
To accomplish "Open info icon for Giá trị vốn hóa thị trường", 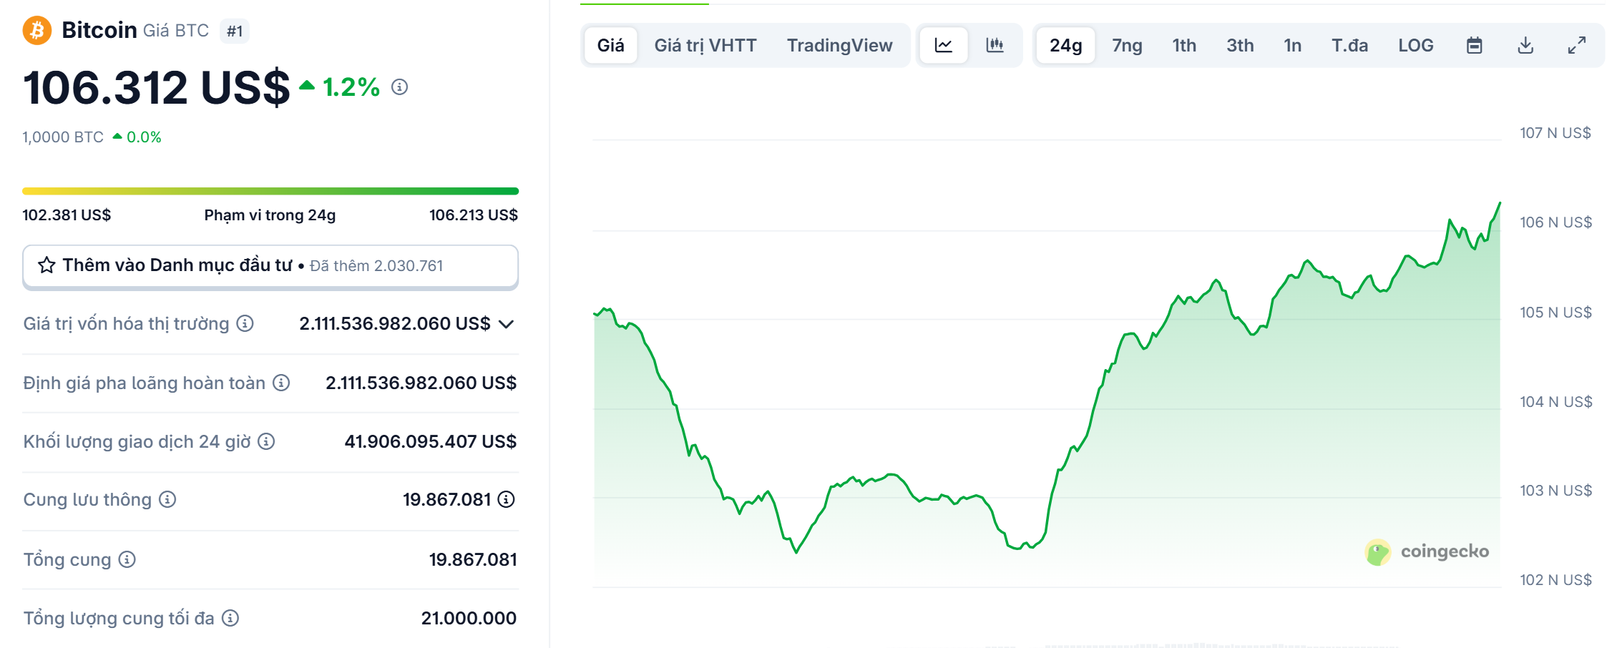I will pos(245,324).
